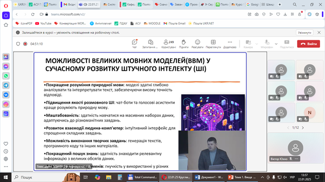Open Opera sidebar Telegram icon
The image size is (325, 182).
(x=6, y=85)
